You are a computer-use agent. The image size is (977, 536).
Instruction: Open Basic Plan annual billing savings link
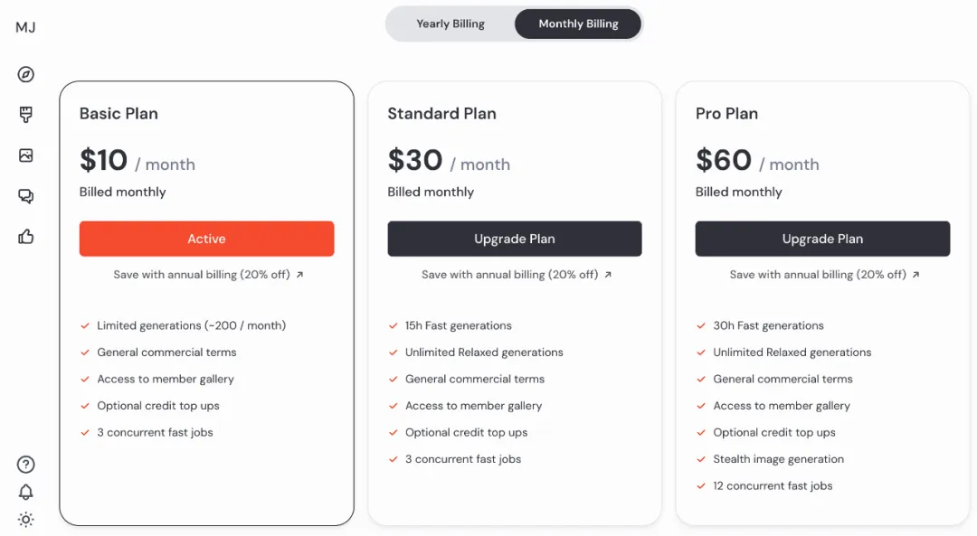tap(208, 275)
